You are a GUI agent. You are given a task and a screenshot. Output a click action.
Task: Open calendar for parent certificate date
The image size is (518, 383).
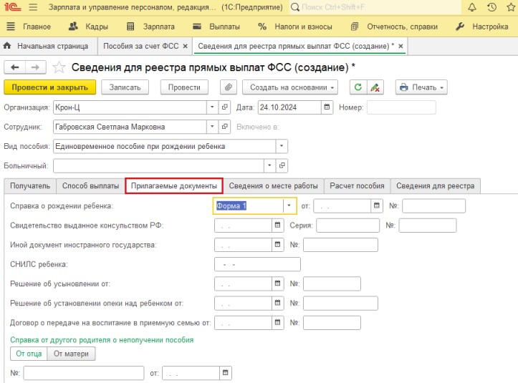[x=225, y=373]
